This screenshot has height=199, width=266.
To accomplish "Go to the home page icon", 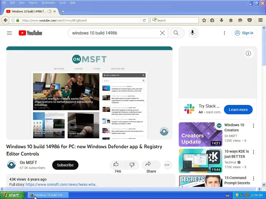I will point(231,20).
